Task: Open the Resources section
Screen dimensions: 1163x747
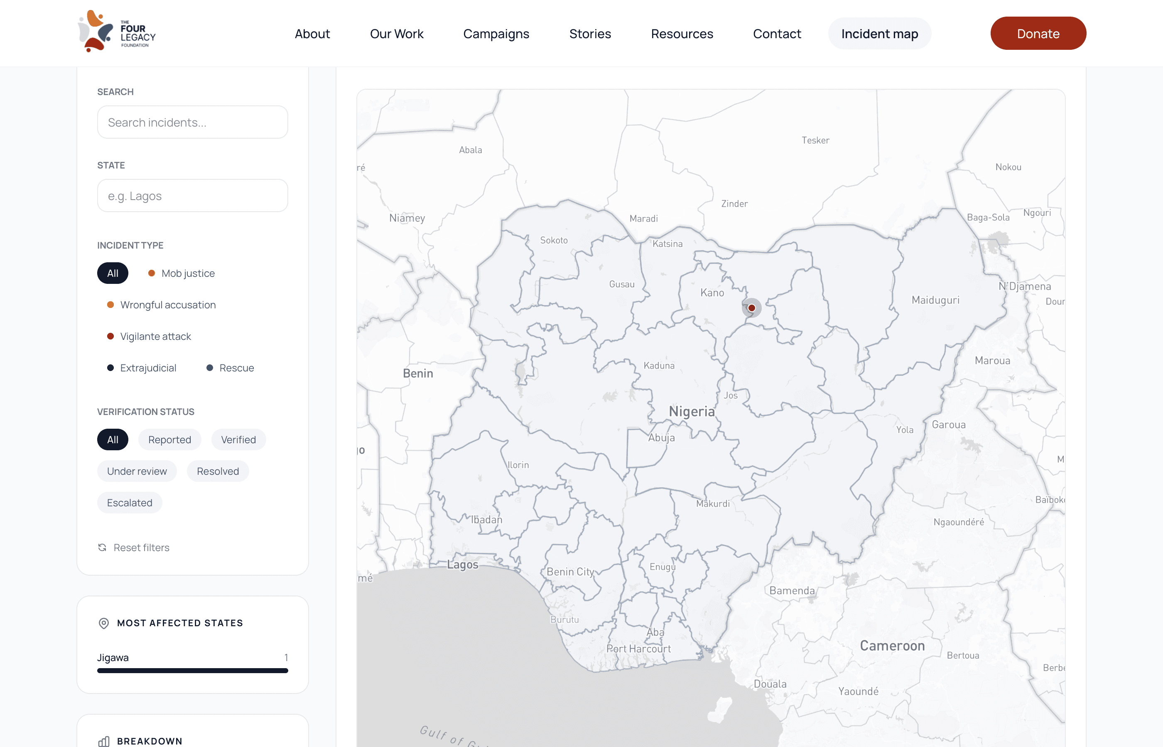Action: [682, 34]
